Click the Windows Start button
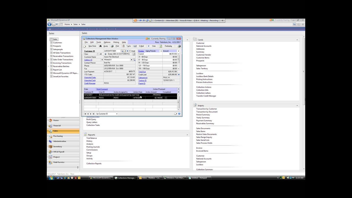Screen dimensions: 352x198 (51, 178)
